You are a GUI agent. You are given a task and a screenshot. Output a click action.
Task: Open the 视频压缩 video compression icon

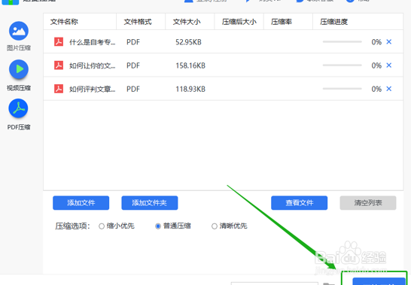point(19,69)
